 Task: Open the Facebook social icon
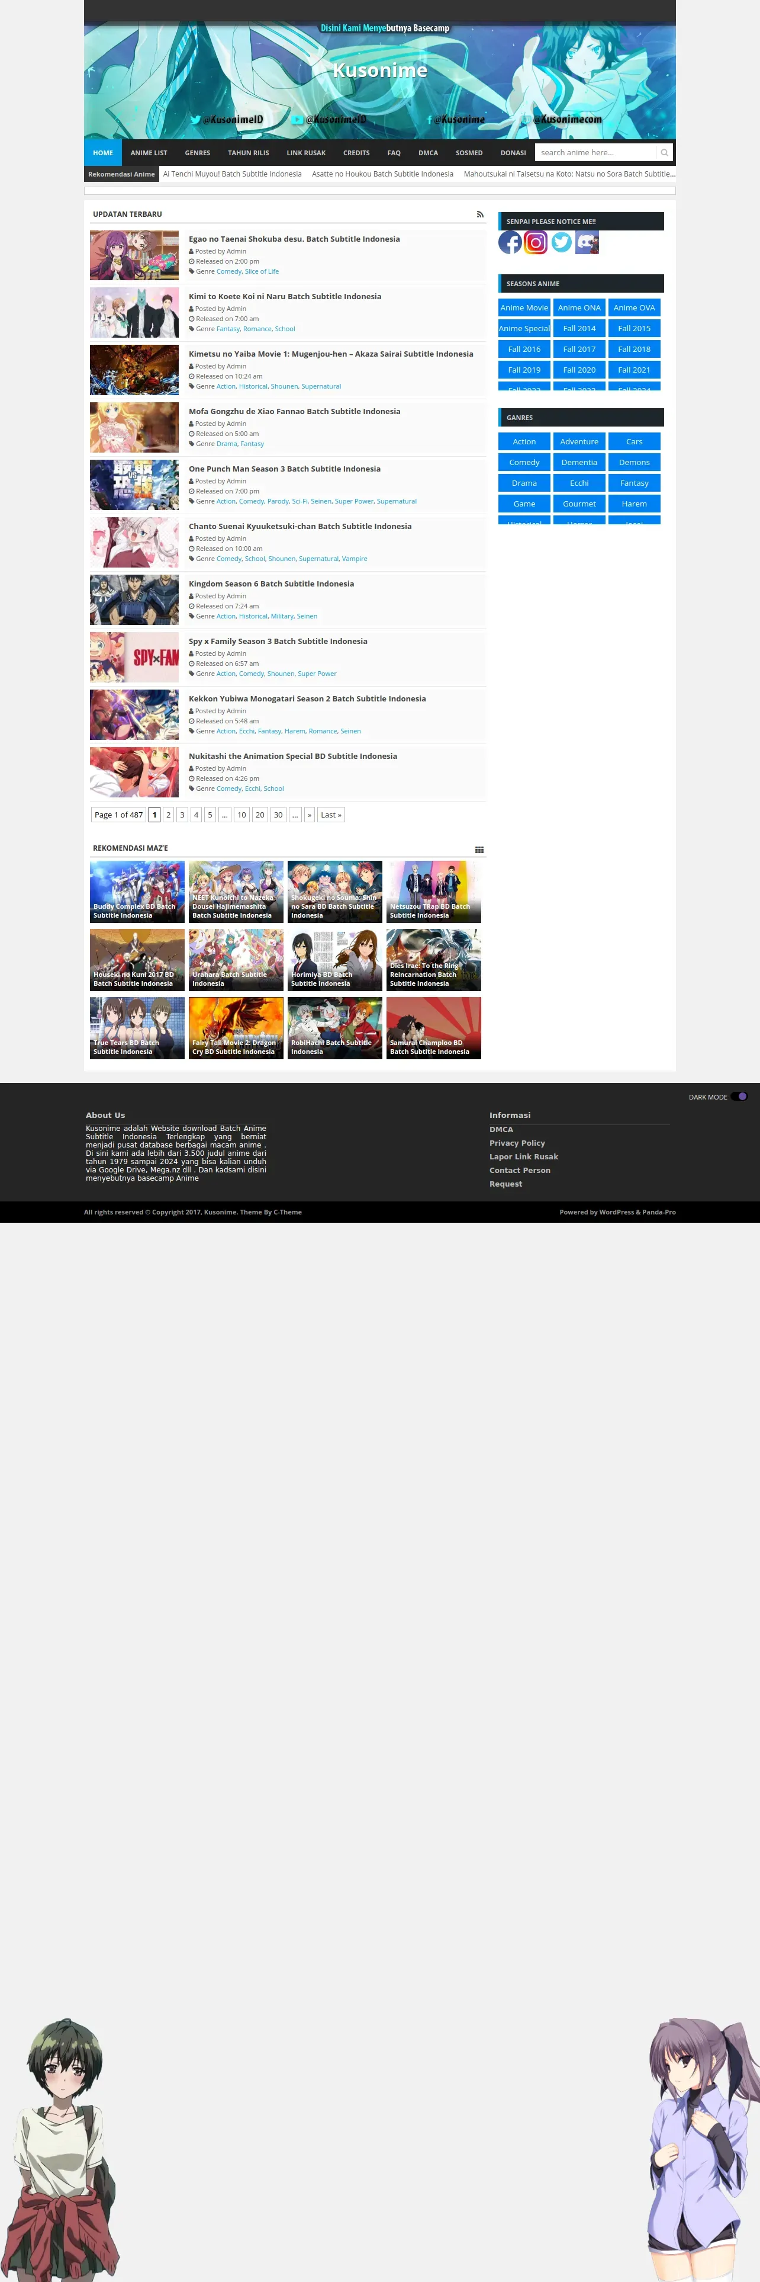510,242
